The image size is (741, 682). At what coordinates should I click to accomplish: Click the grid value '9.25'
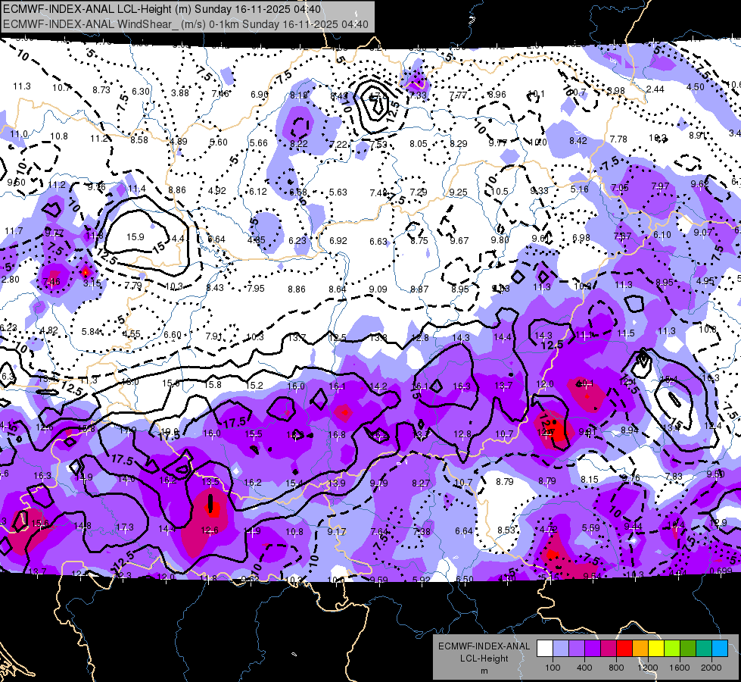tap(459, 192)
